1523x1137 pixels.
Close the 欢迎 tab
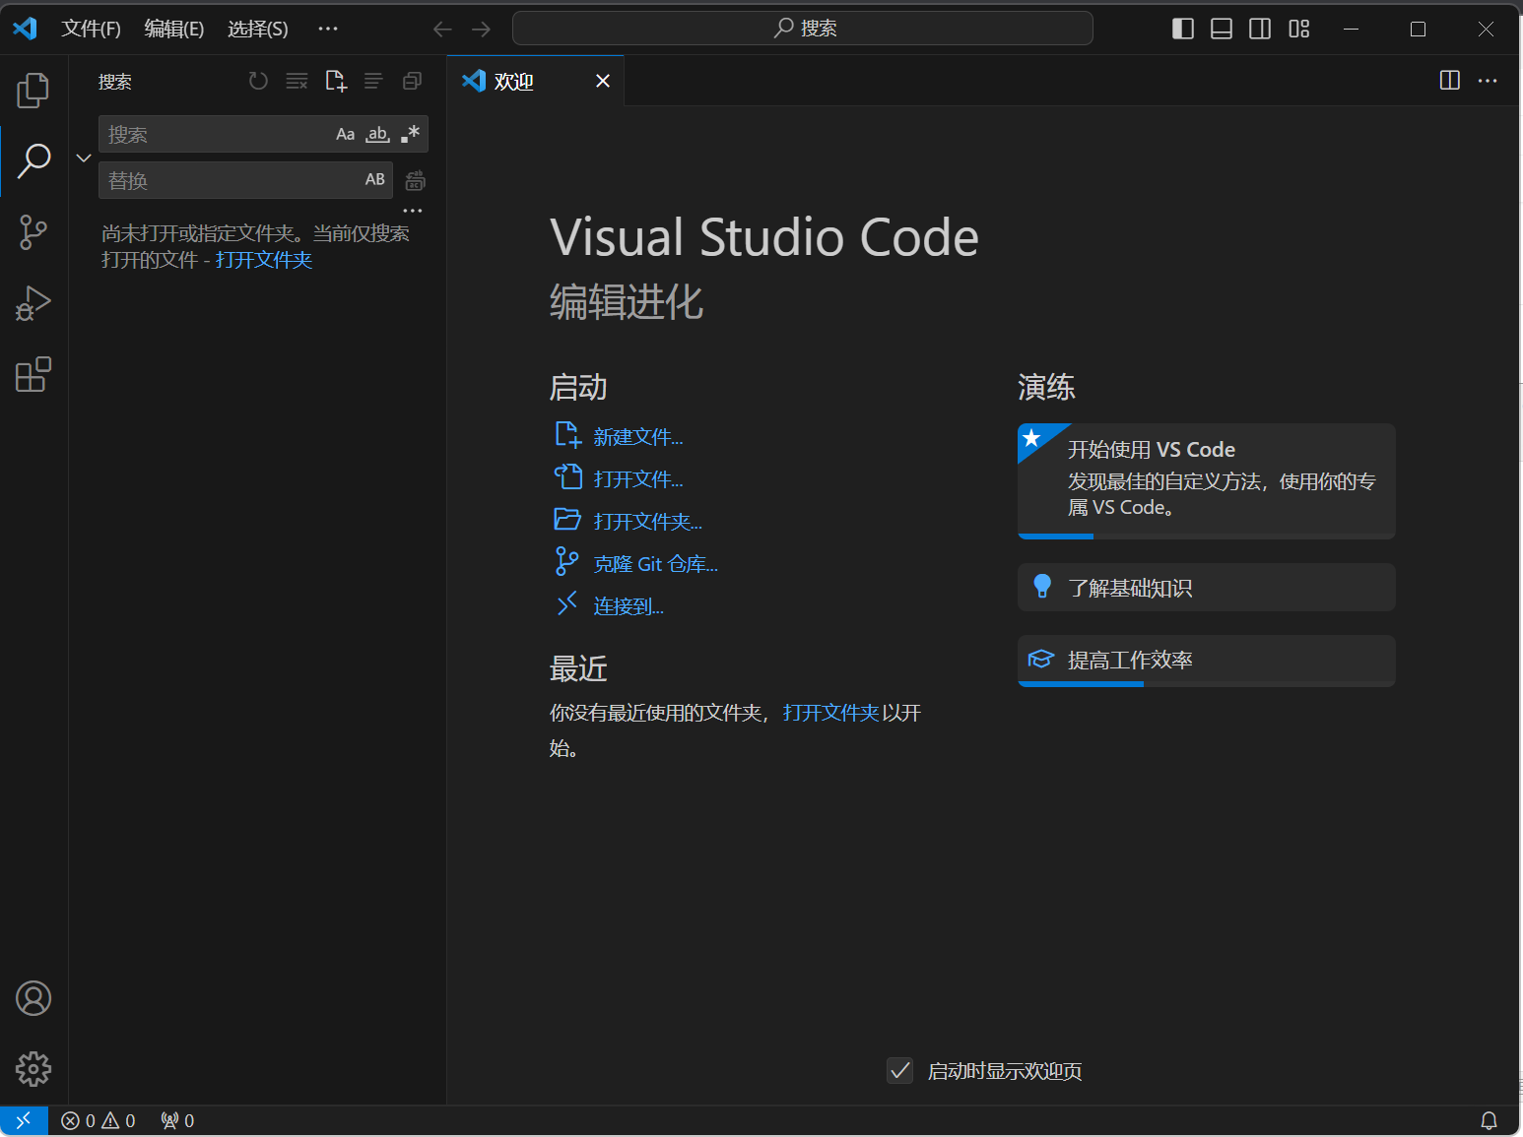(x=603, y=81)
